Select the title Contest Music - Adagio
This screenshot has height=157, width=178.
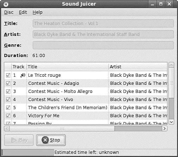pyautogui.click(x=53, y=83)
